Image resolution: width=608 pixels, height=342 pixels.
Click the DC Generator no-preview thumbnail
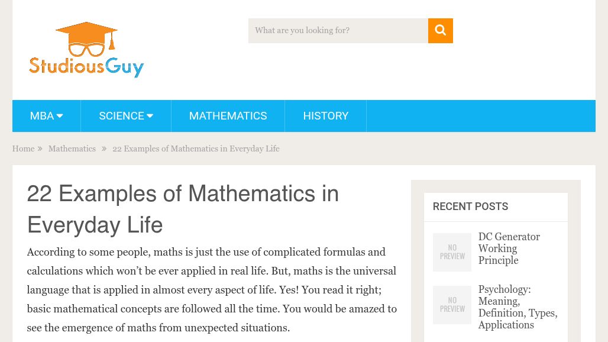(452, 252)
